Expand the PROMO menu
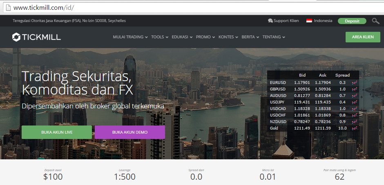 [205, 37]
